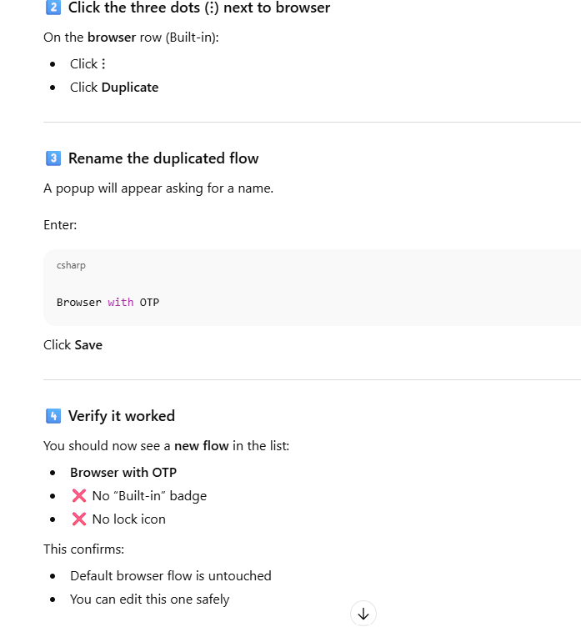Select the Verify it worked heading
This screenshot has height=627, width=581.
(x=122, y=416)
